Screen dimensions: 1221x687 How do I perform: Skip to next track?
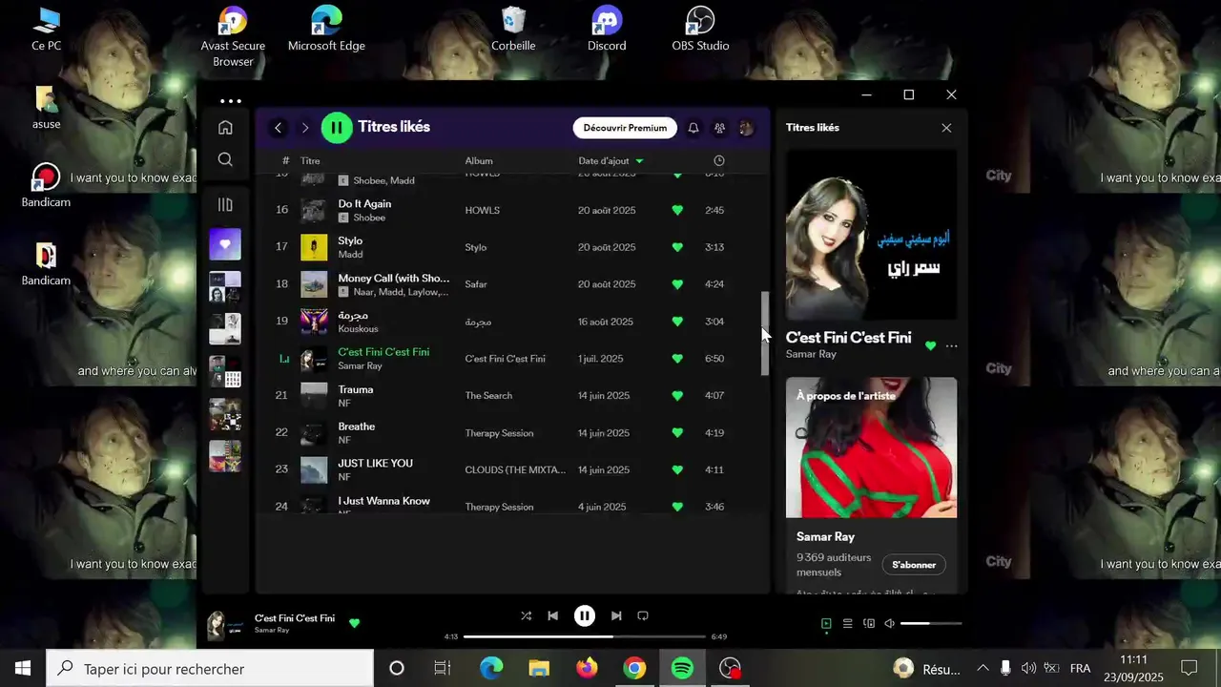[x=616, y=616]
